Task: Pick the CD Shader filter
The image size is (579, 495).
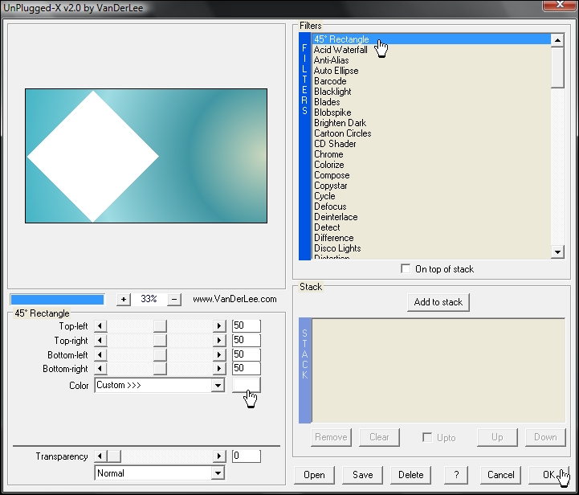Action: pos(431,144)
